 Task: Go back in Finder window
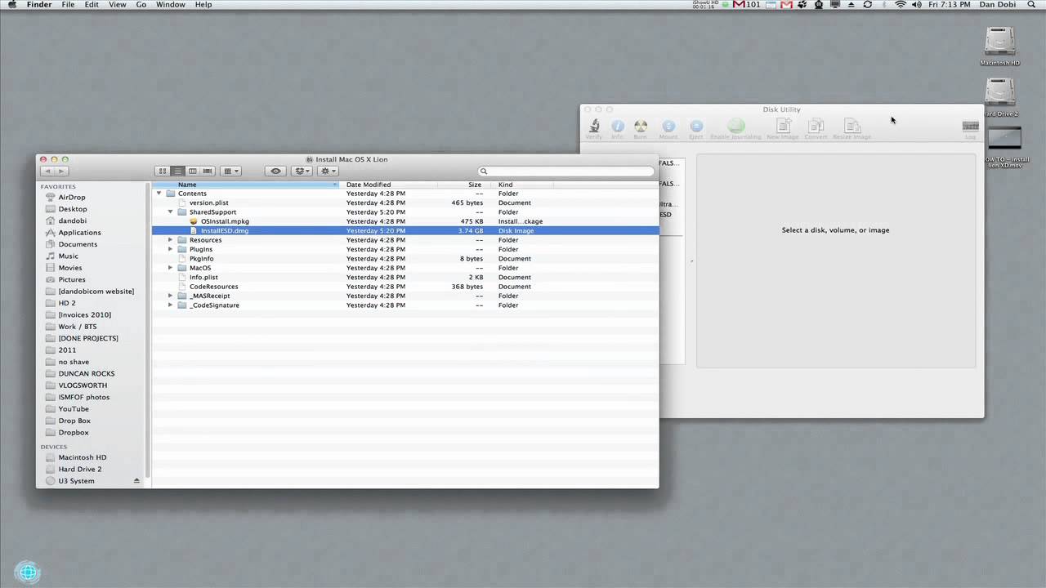(47, 171)
